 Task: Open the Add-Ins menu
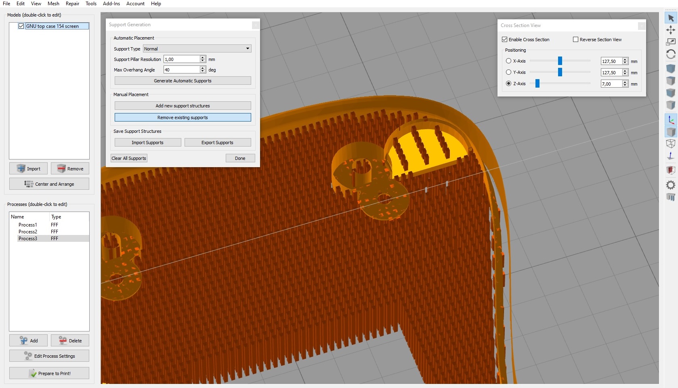click(111, 4)
